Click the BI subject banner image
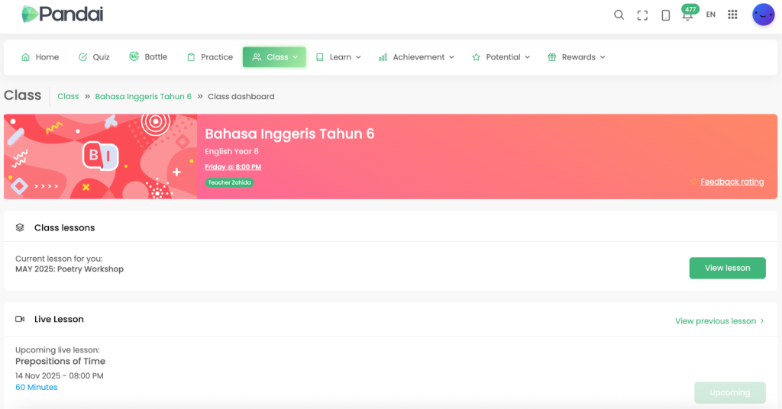 coord(101,156)
